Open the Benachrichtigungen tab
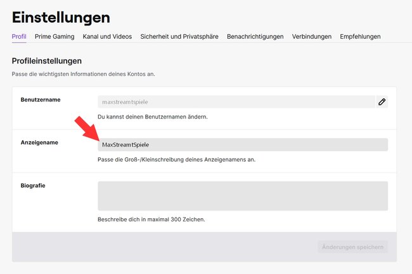 [255, 37]
